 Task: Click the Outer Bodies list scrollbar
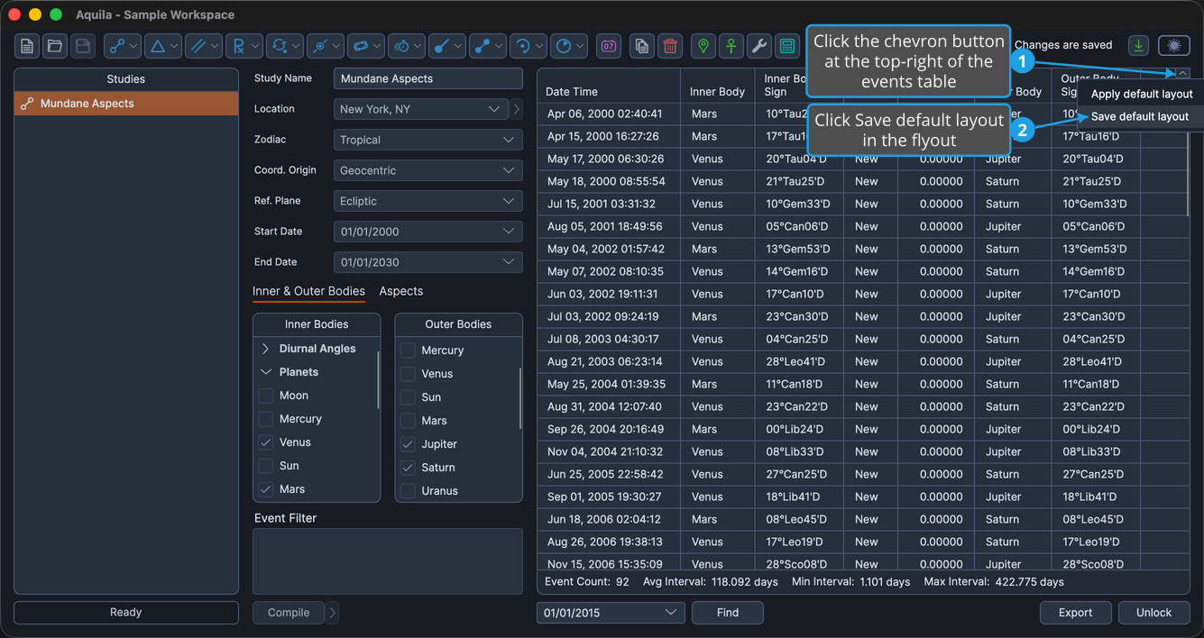point(520,398)
